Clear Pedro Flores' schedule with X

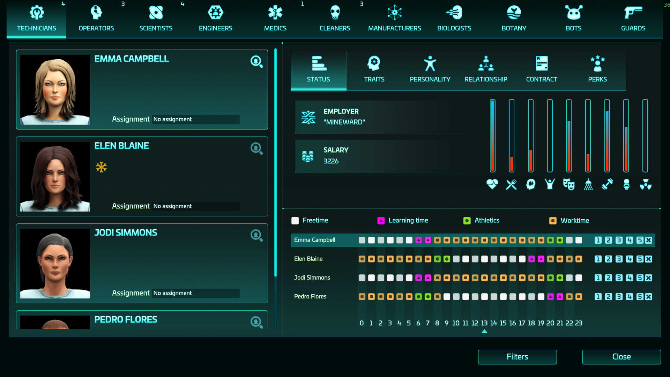(x=649, y=297)
